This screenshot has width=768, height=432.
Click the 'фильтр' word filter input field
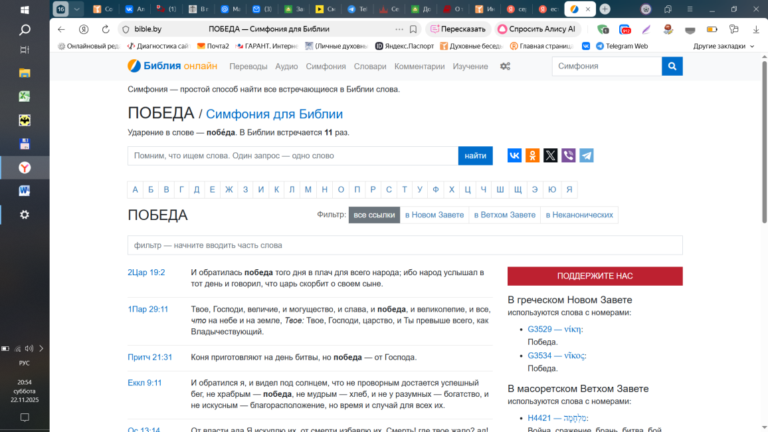tap(405, 245)
